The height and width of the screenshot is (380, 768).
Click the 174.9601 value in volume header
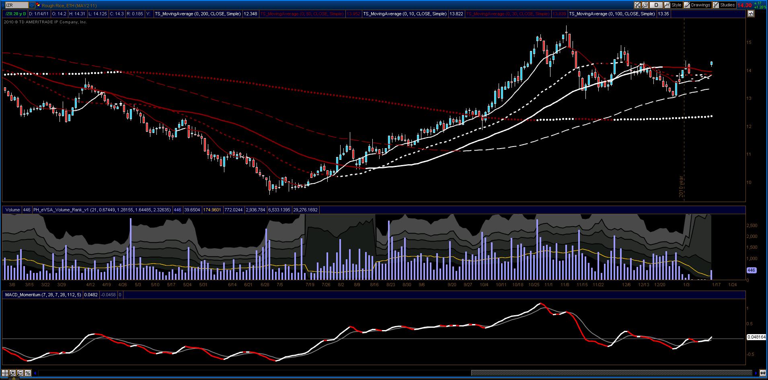point(212,210)
